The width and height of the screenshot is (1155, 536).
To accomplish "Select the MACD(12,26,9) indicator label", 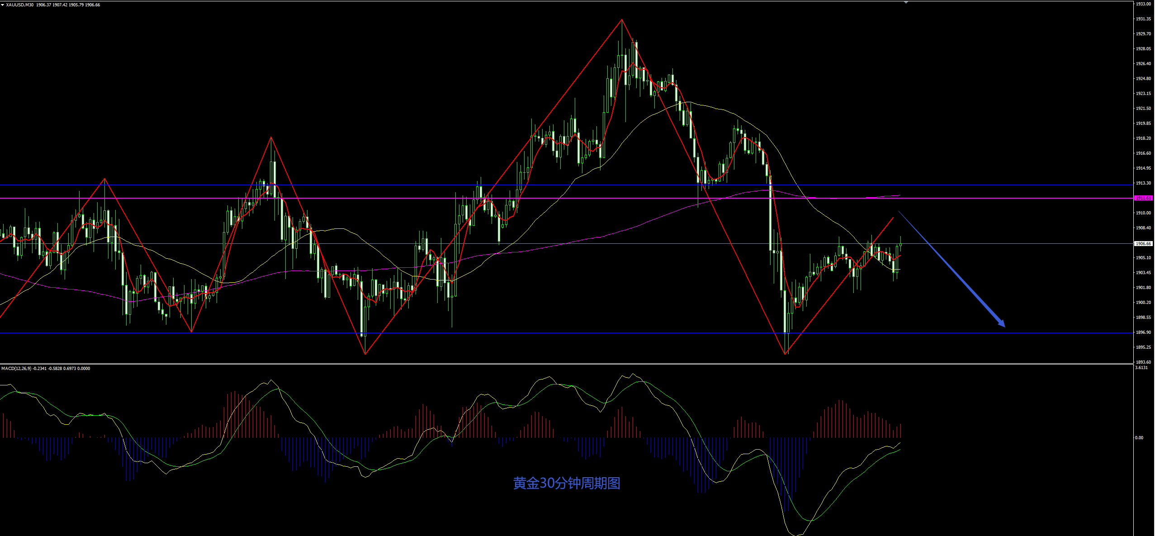I will click(16, 369).
